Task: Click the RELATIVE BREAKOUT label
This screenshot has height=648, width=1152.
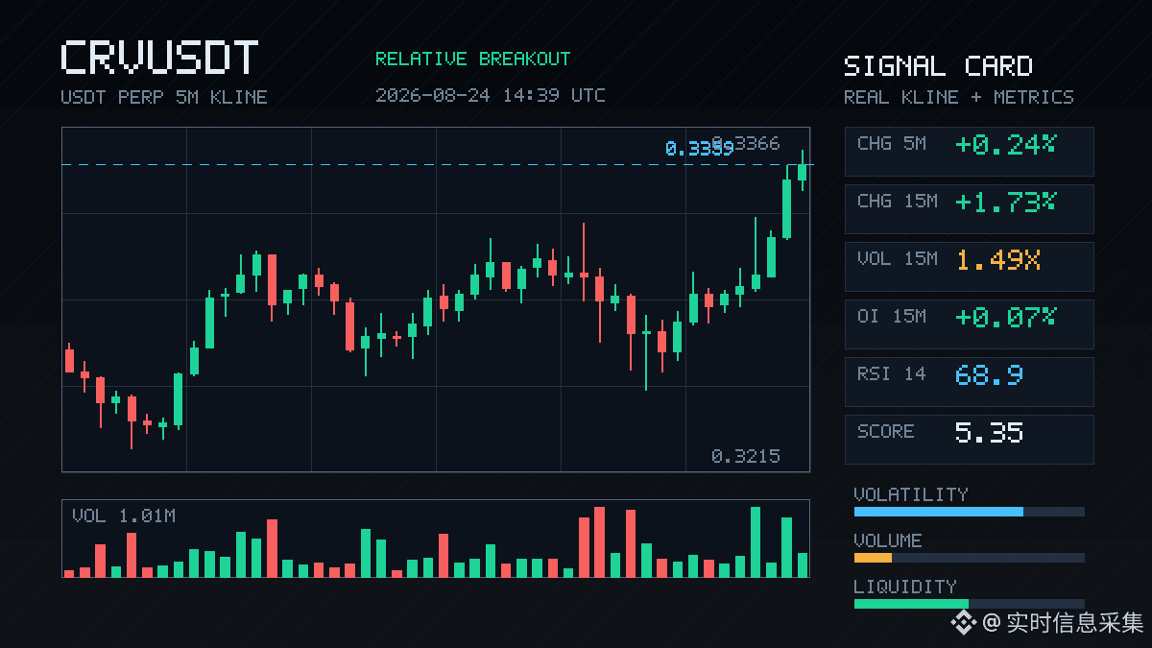Action: [x=472, y=59]
